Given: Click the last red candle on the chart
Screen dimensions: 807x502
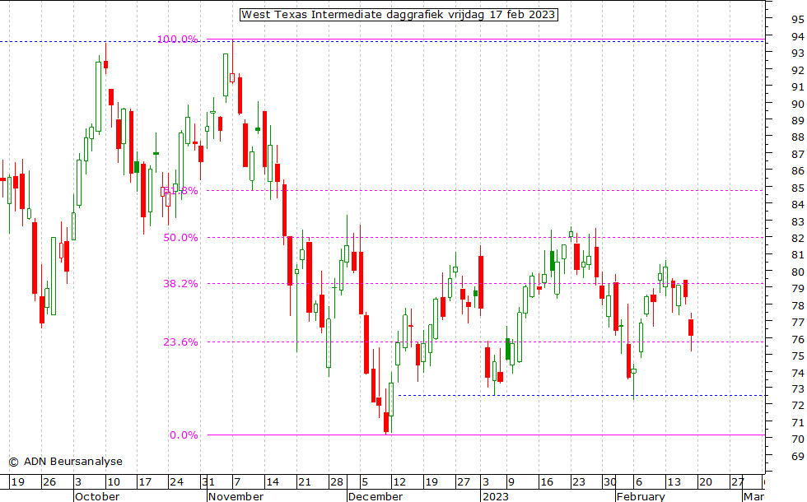Looking at the screenshot, I should (692, 328).
